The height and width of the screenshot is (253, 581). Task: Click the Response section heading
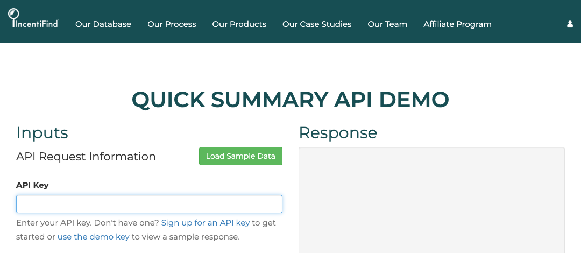tap(338, 133)
